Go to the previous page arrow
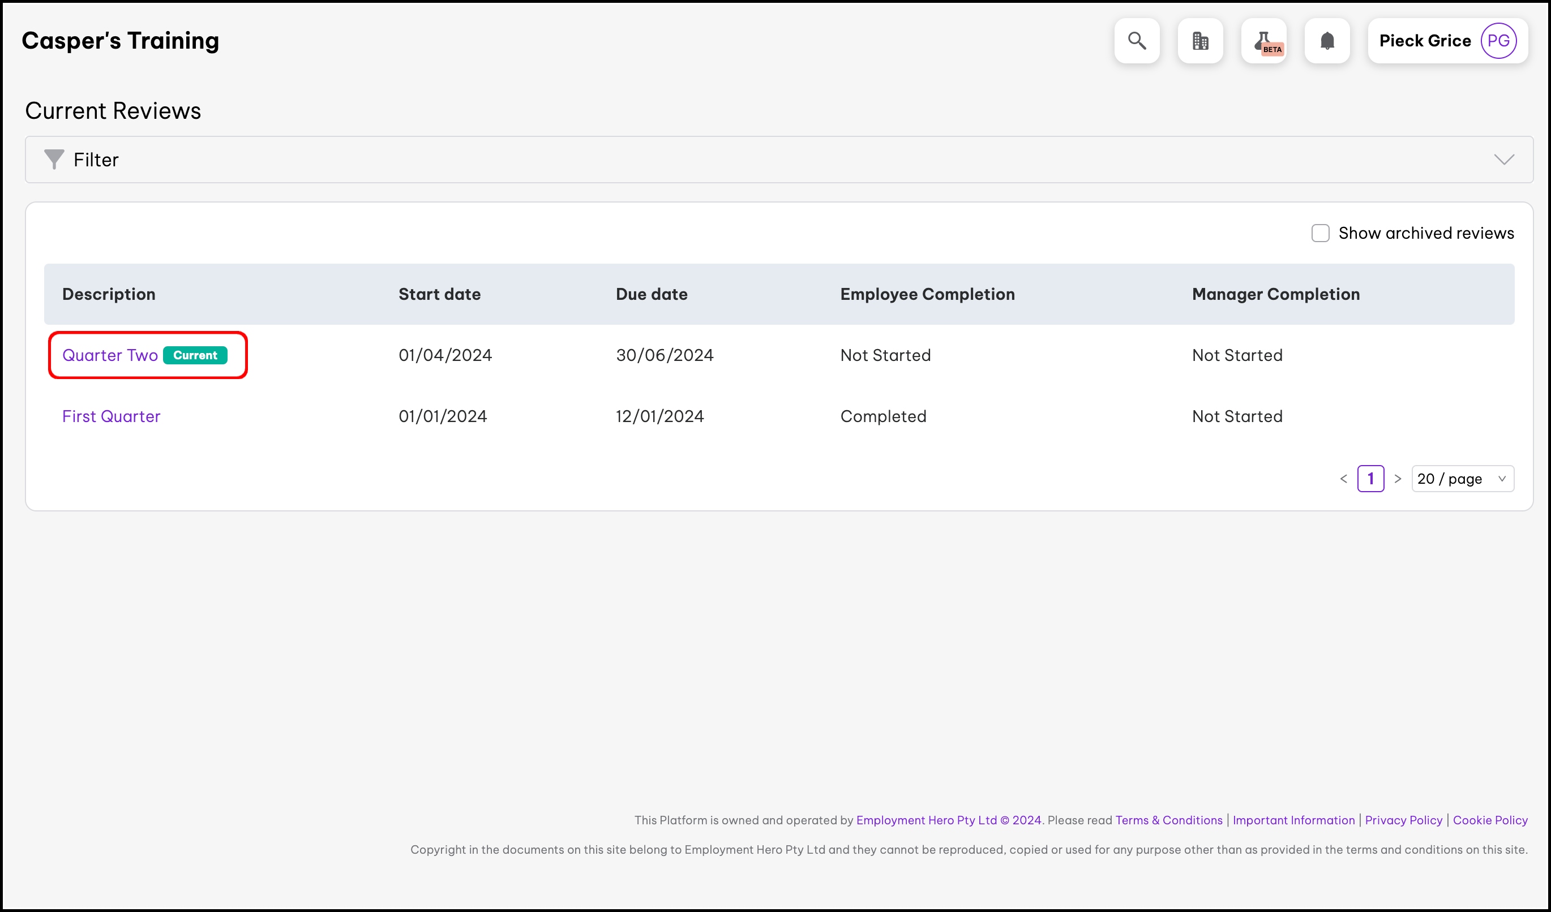 click(1344, 479)
